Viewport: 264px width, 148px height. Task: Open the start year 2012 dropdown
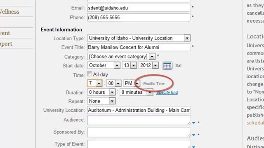tap(148, 65)
